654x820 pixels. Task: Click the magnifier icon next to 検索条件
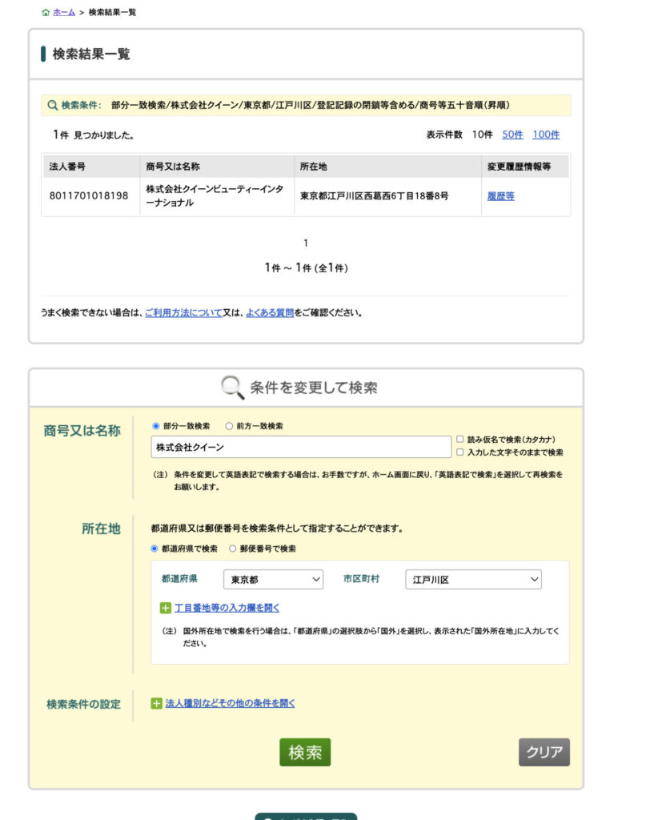pyautogui.click(x=53, y=106)
